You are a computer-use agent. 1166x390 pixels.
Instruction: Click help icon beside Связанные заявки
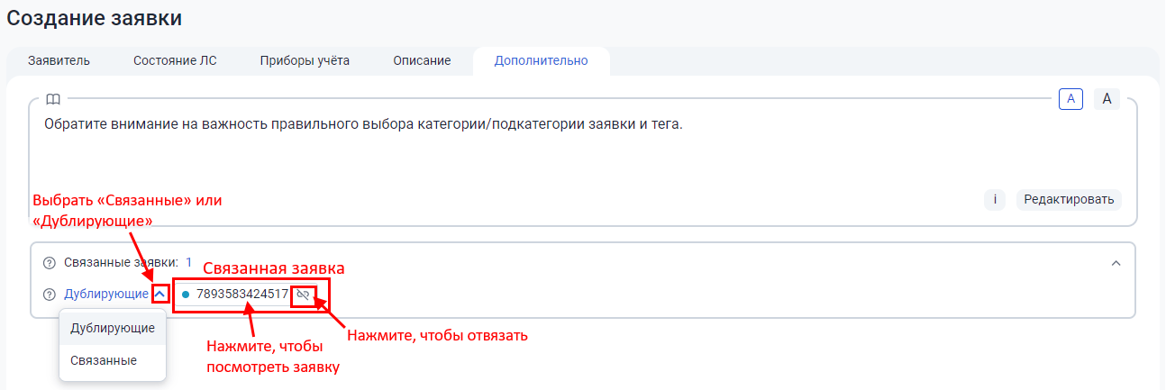tap(50, 263)
